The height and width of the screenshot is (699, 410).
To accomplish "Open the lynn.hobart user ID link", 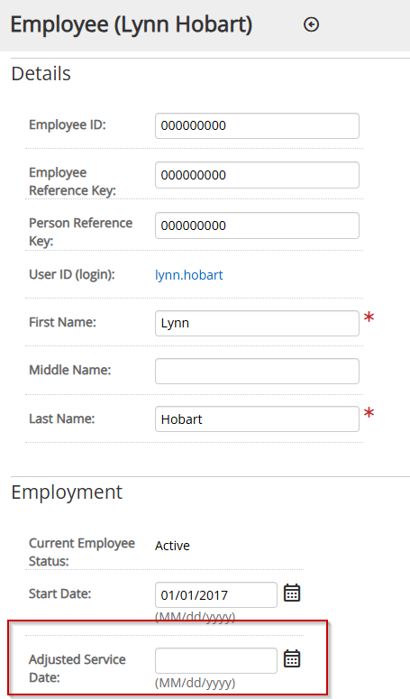I will pyautogui.click(x=188, y=275).
